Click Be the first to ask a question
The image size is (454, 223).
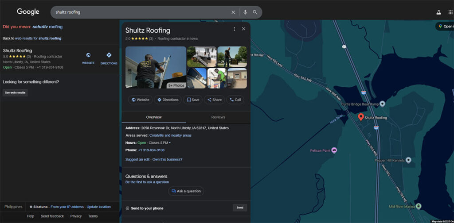click(x=147, y=182)
